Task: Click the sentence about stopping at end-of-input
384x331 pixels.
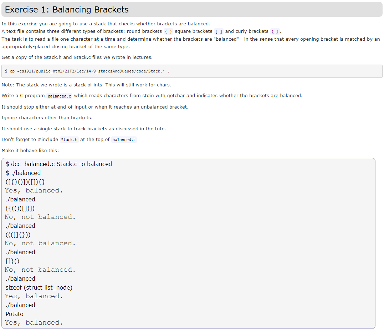Action: click(95, 107)
